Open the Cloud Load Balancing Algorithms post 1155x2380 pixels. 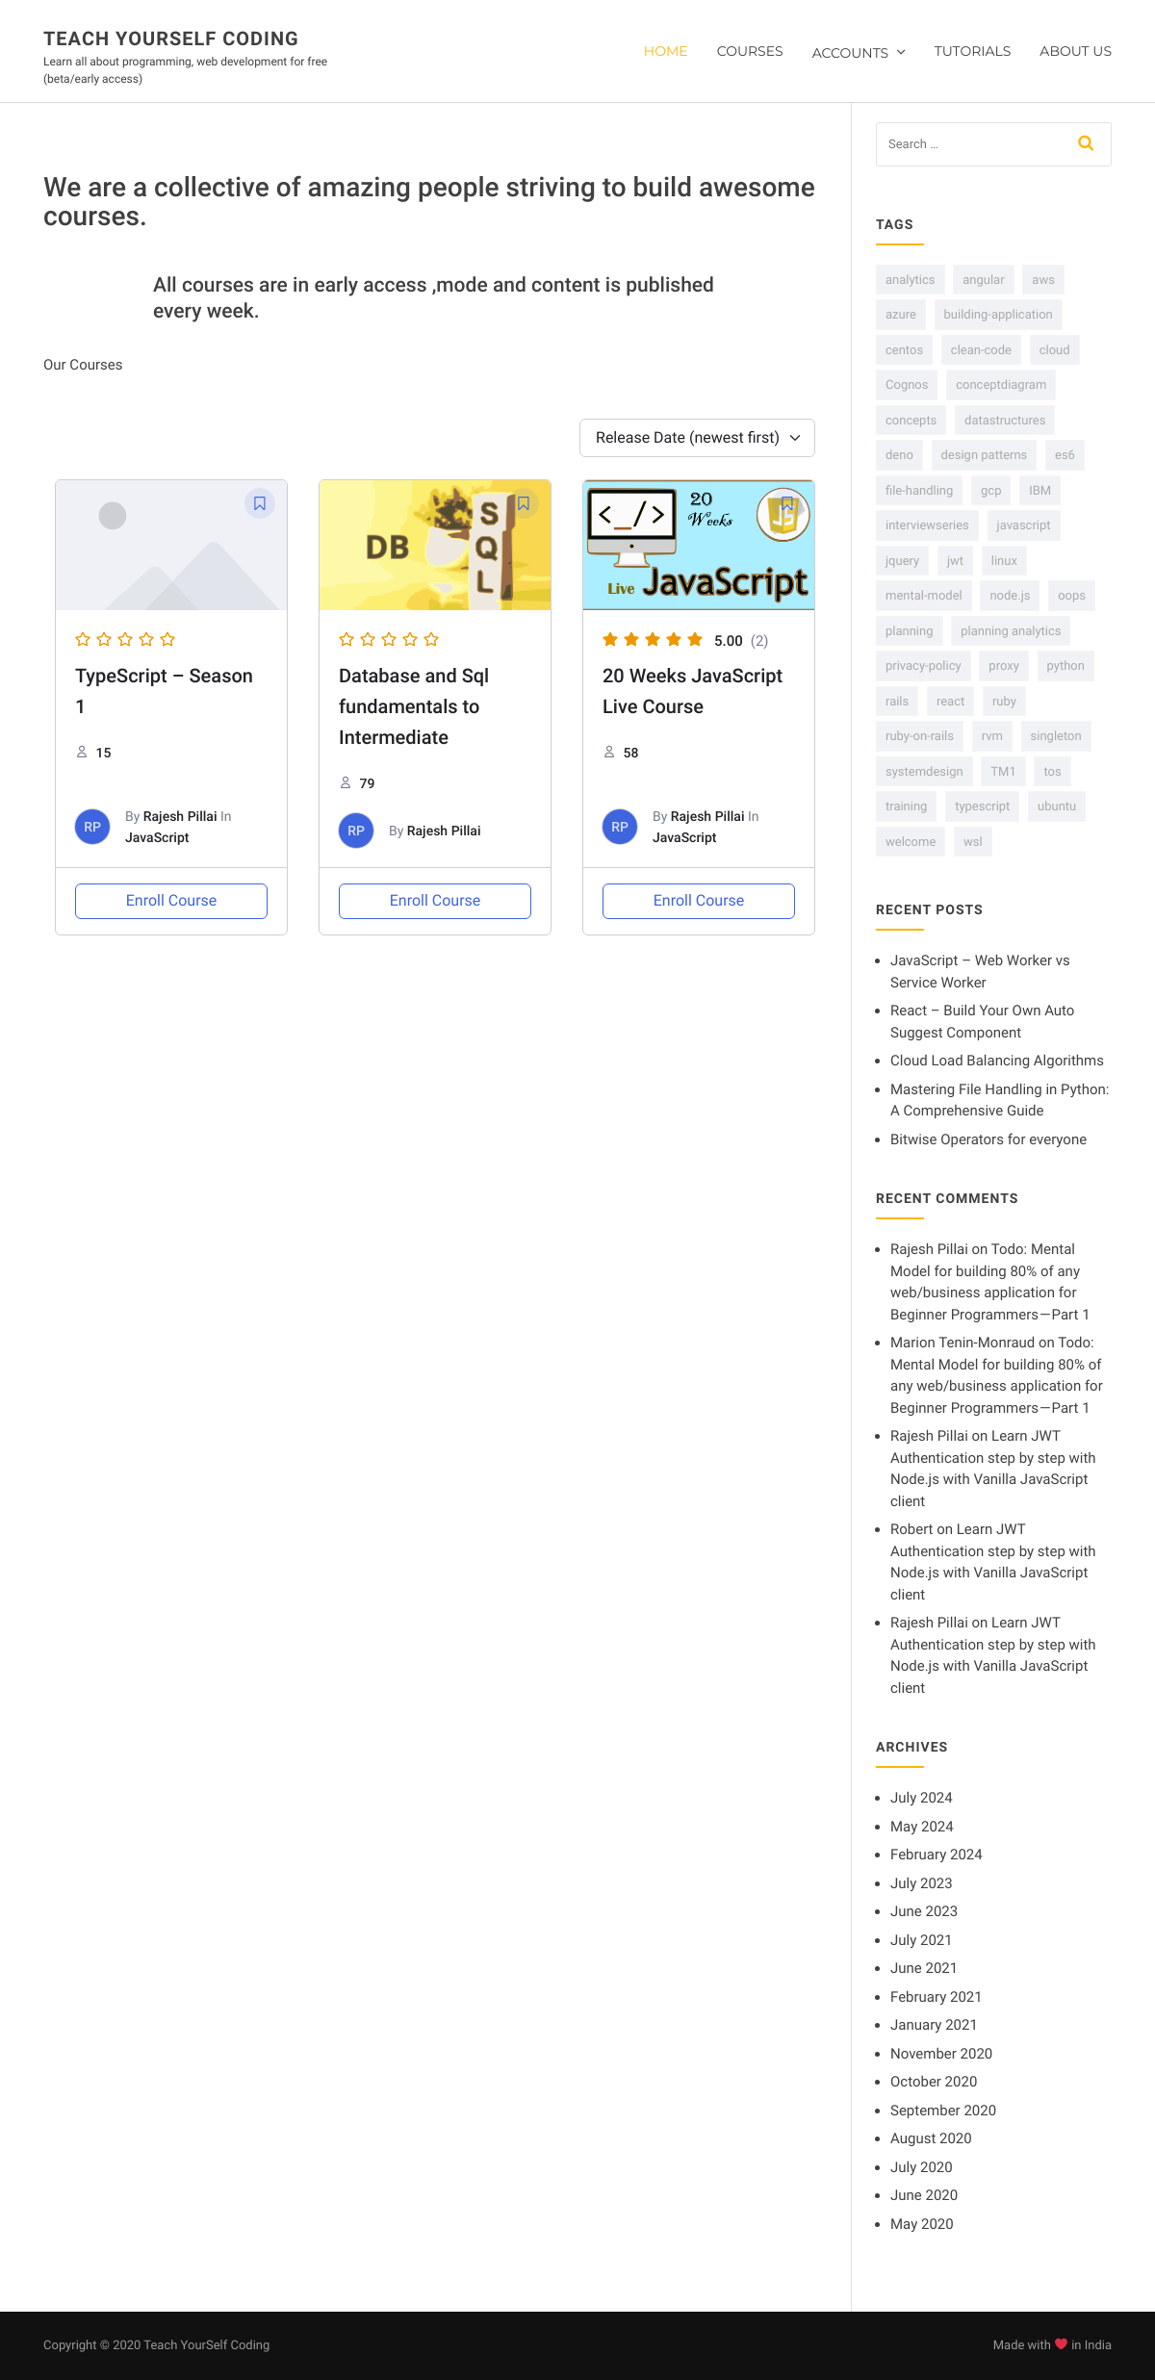(x=997, y=1061)
